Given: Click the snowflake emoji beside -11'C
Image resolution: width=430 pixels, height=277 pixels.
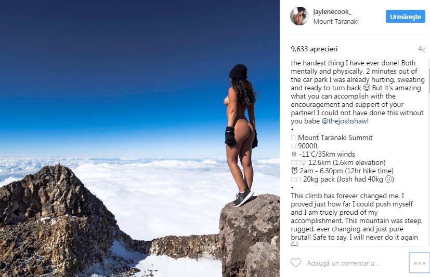Looking at the screenshot, I should coord(294,155).
